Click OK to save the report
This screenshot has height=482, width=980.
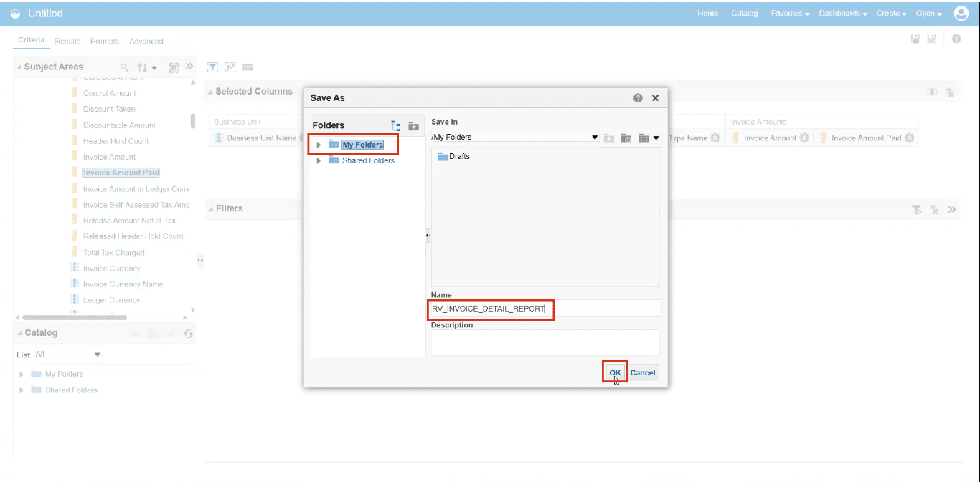click(x=614, y=372)
